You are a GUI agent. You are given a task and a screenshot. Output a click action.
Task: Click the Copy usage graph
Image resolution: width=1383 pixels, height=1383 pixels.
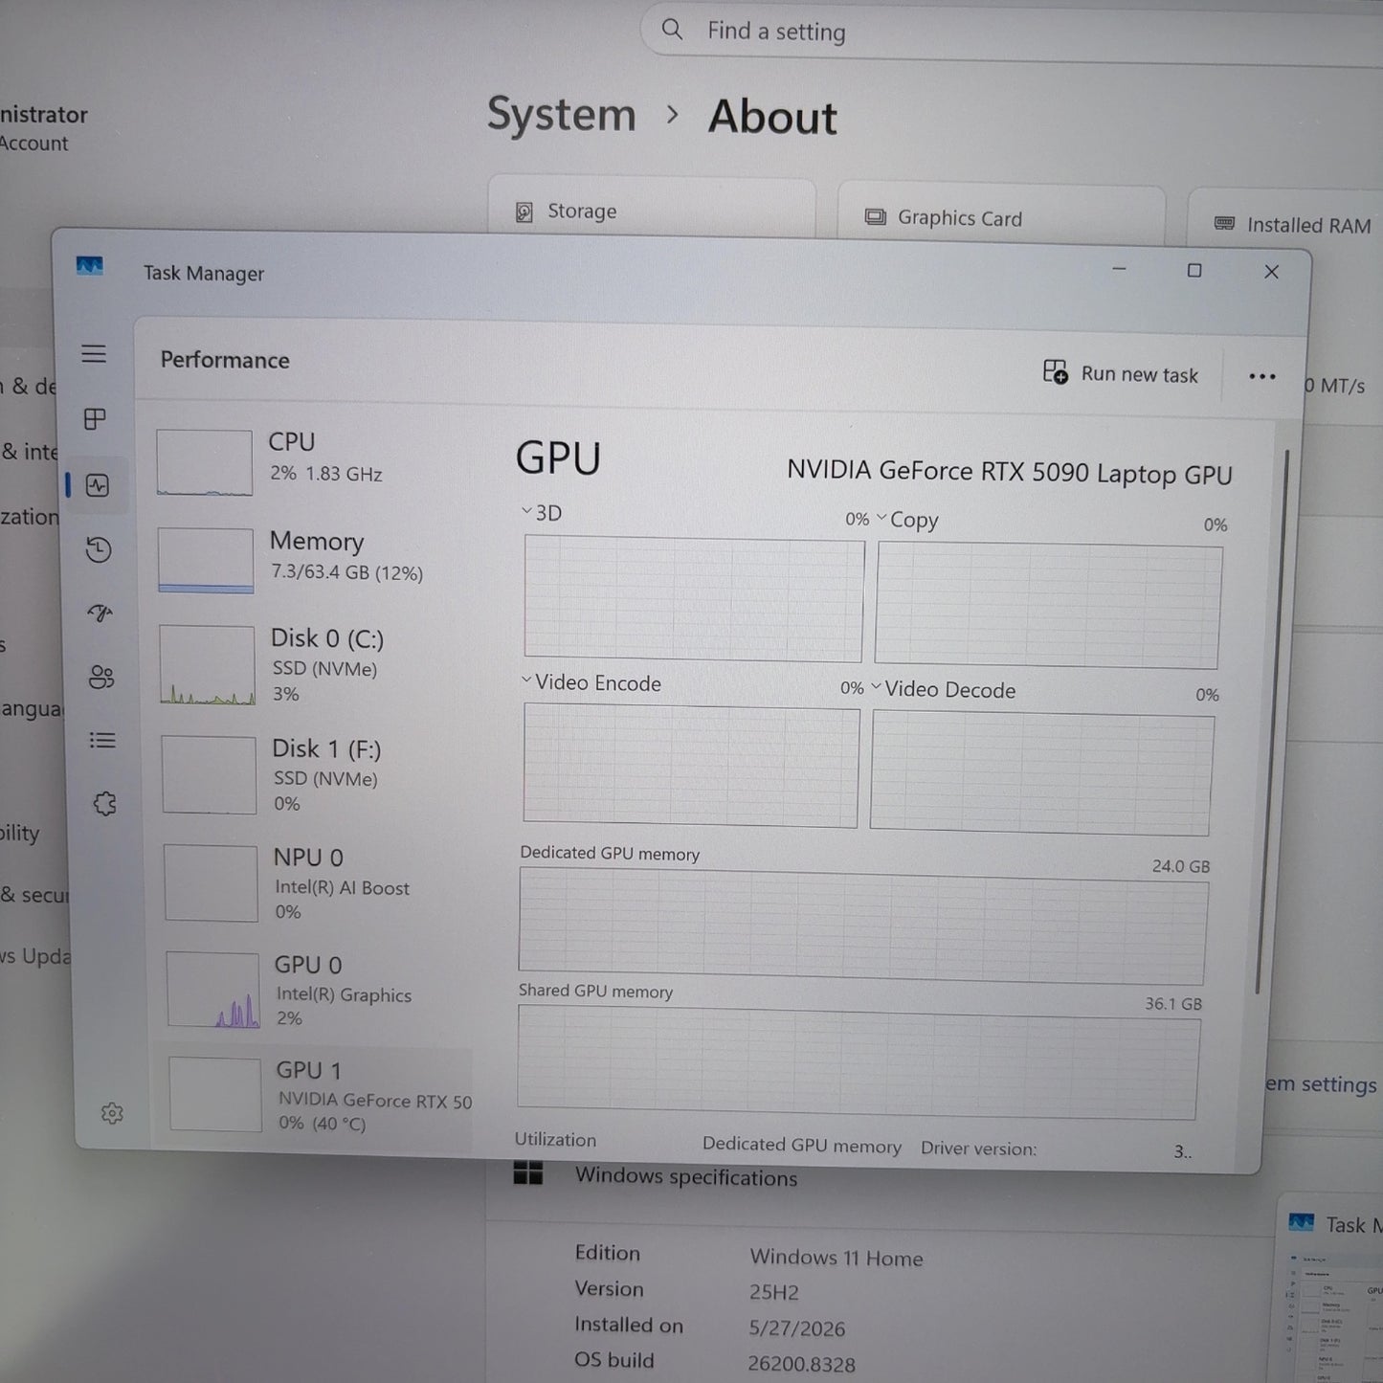pyautogui.click(x=1048, y=607)
